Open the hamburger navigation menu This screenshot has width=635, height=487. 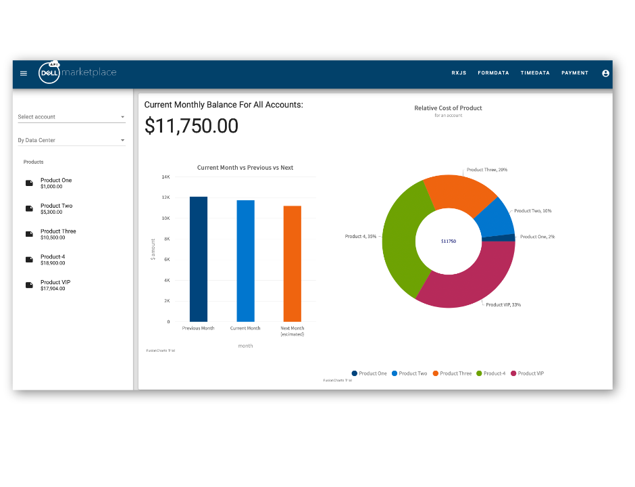click(x=24, y=74)
